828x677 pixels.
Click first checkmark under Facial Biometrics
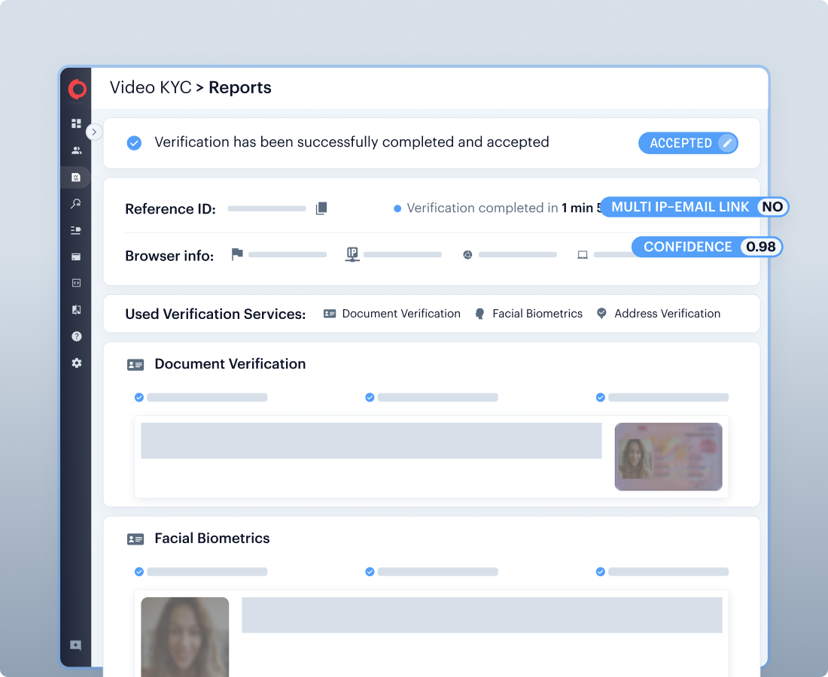(139, 572)
